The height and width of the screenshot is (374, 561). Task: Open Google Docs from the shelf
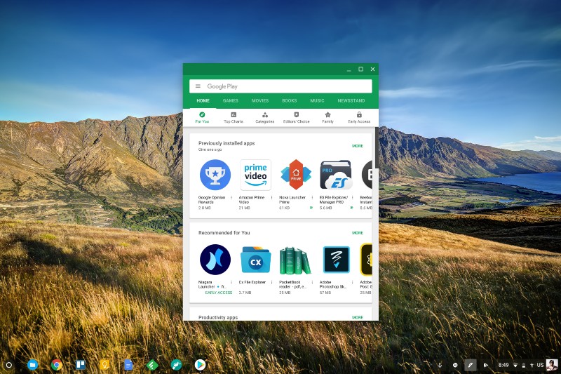[x=128, y=365]
